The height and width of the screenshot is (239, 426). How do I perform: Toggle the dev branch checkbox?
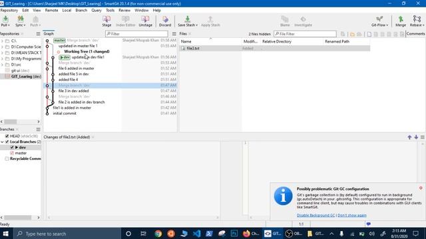[12, 147]
